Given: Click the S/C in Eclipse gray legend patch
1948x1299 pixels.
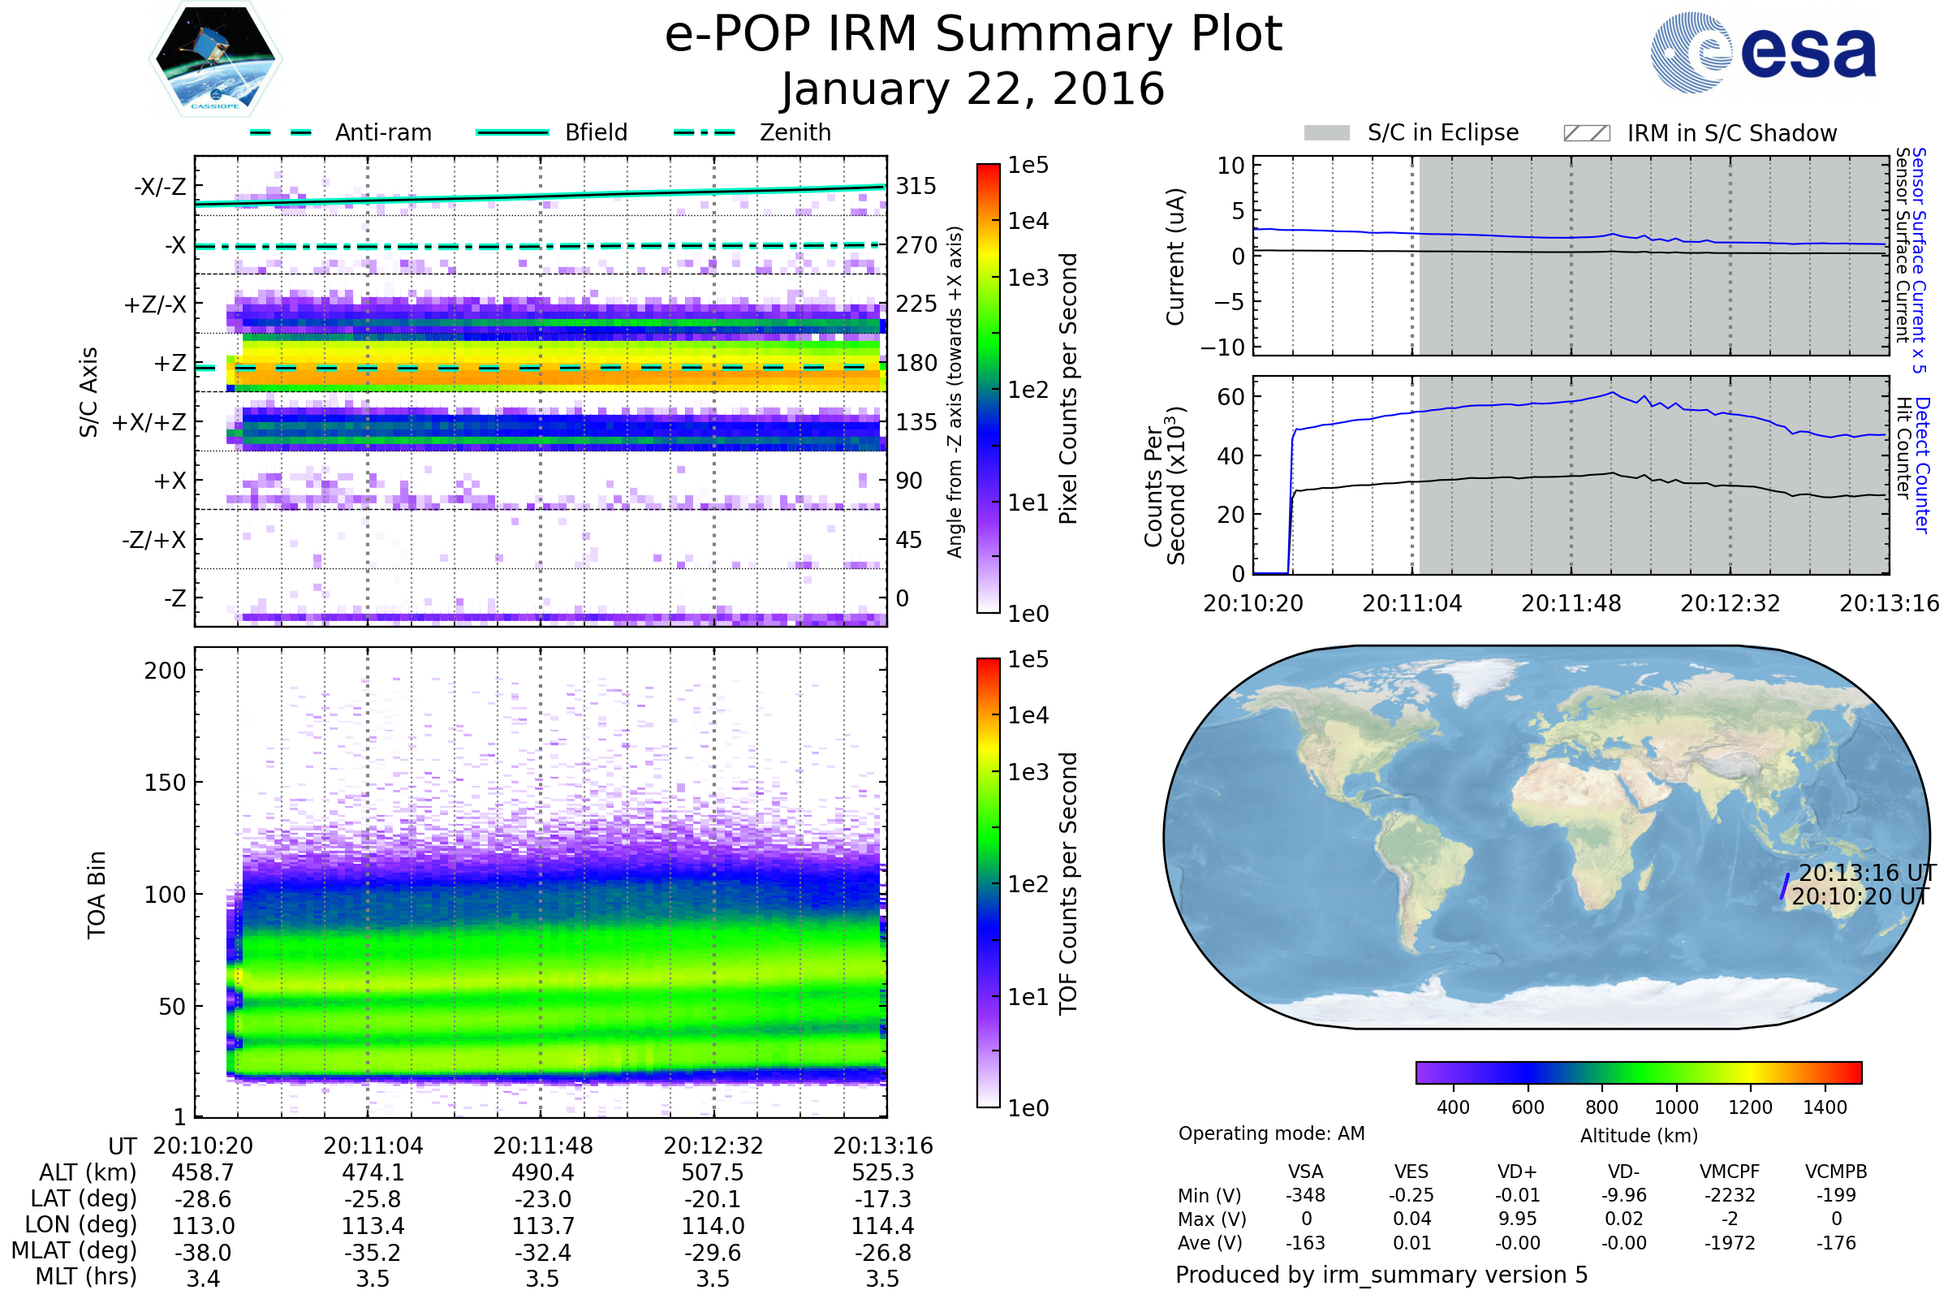Looking at the screenshot, I should click(x=1327, y=133).
